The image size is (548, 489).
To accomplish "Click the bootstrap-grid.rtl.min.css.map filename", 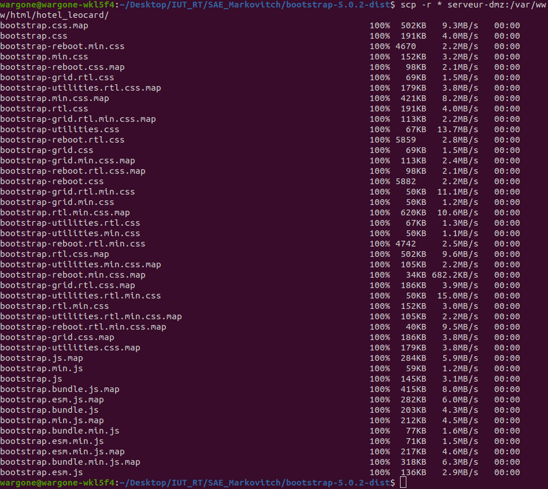I will tap(77, 119).
